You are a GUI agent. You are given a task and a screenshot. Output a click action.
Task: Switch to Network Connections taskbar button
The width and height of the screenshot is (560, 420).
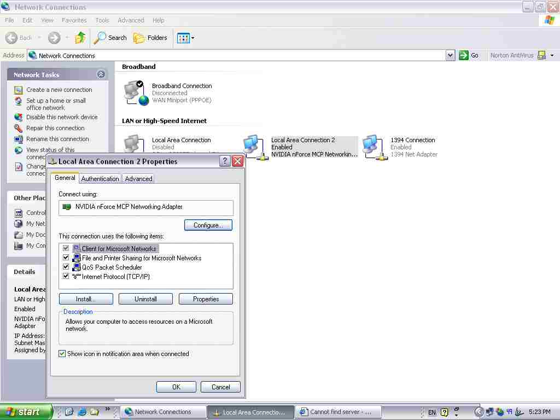pos(163,412)
